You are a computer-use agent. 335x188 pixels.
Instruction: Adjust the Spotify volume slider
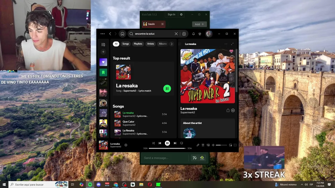tap(221, 145)
